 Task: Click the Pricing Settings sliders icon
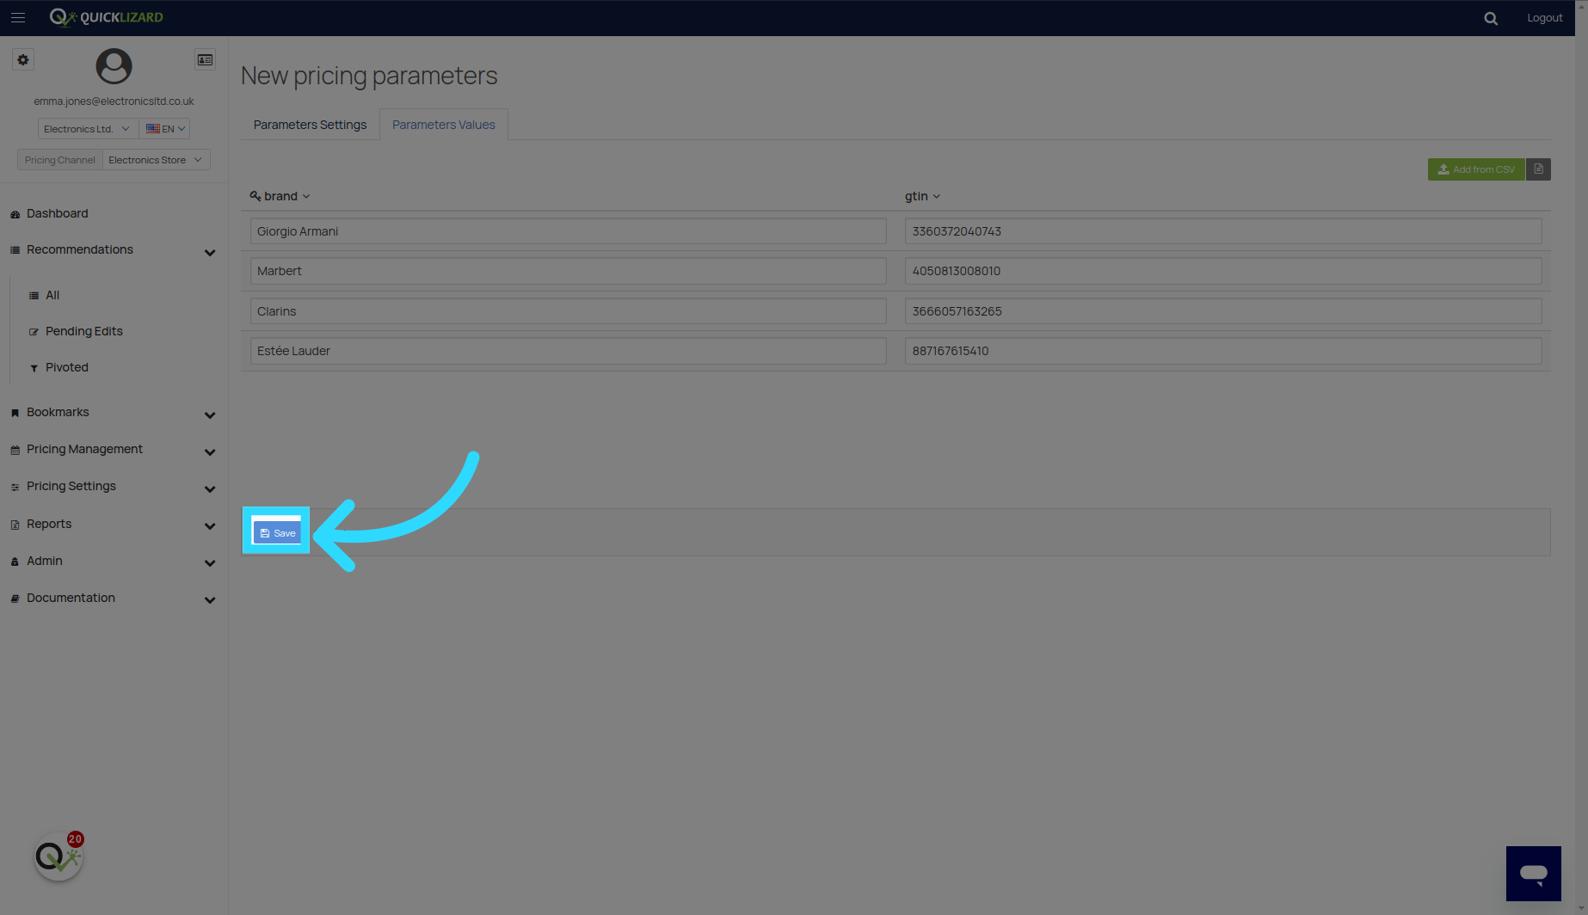point(15,487)
